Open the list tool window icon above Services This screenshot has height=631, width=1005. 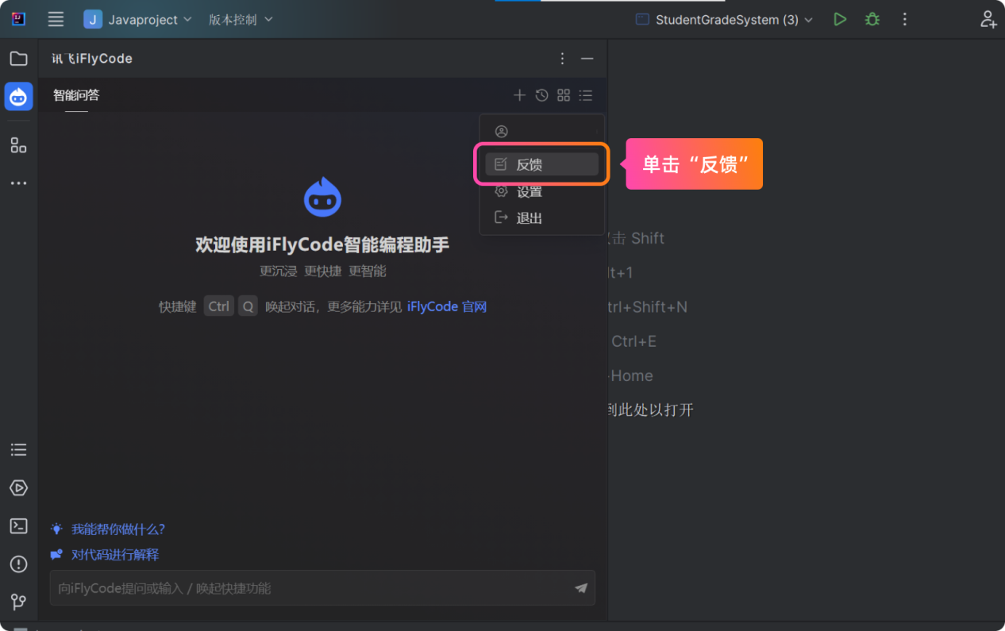click(x=18, y=450)
